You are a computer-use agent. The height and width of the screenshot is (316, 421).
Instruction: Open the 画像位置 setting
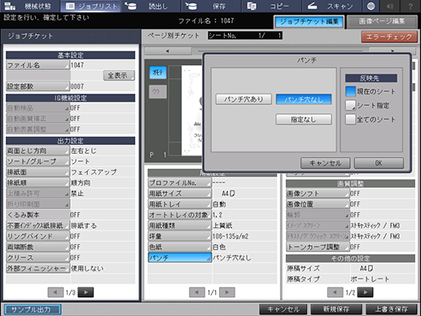point(318,204)
